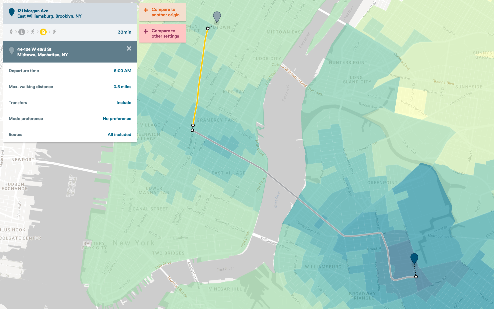Click the blue origin pin in panel header
494x309 pixels.
click(11, 13)
